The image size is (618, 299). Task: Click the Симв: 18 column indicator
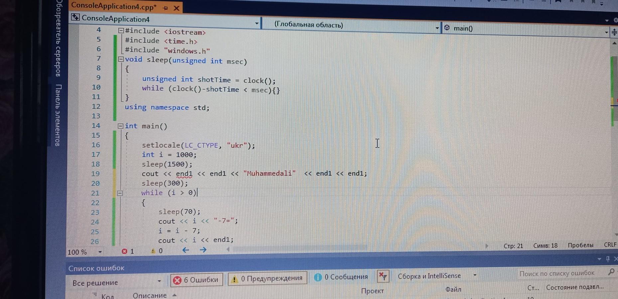[x=545, y=246]
